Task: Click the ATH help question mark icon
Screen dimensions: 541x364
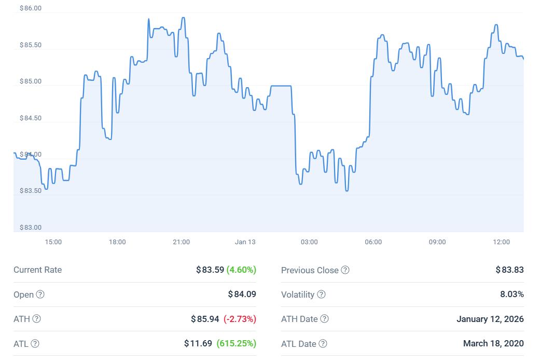Action: tap(36, 319)
